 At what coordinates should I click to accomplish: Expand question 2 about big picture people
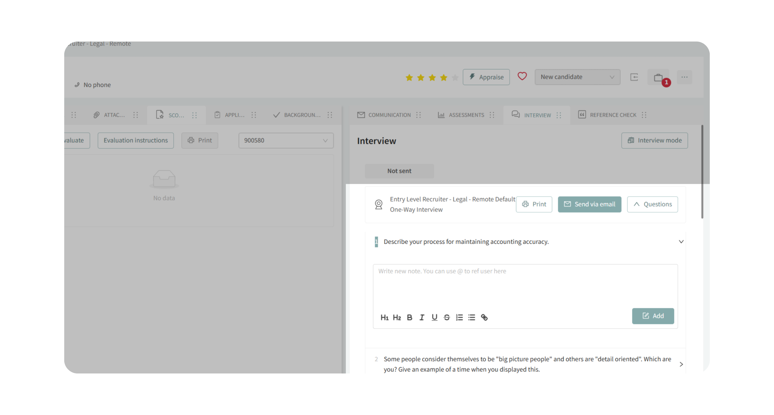pos(681,364)
